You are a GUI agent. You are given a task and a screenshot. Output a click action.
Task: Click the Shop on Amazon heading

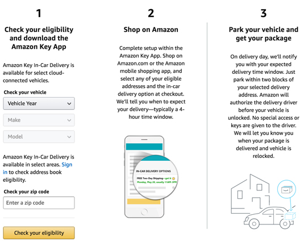point(151,30)
